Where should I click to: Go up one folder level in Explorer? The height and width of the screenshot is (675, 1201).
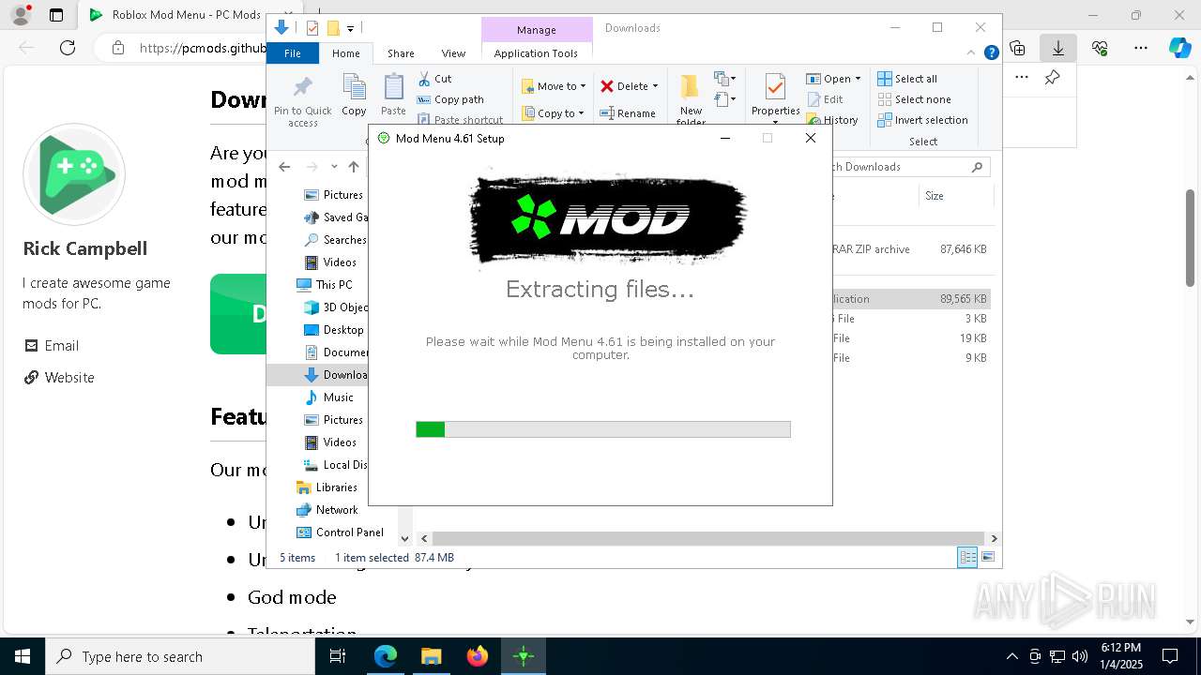(x=353, y=167)
